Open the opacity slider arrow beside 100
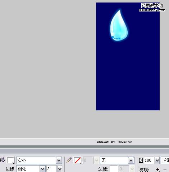169x172 pixels. pyautogui.click(x=157, y=161)
